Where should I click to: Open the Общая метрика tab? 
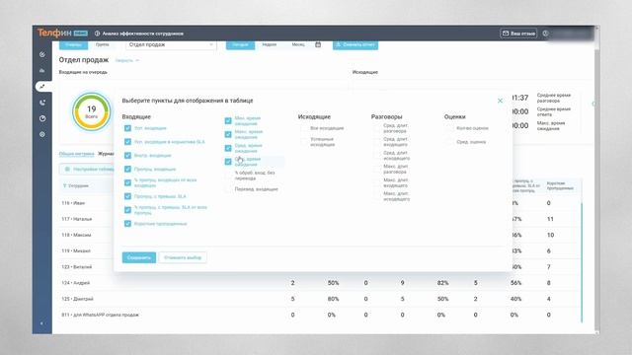tap(77, 154)
